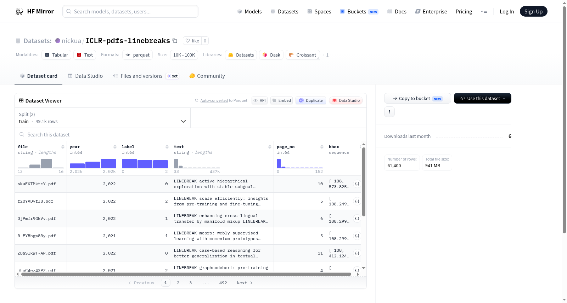The image size is (567, 303).
Task: Click the 'LINEBREAK scale efficiently' text cell
Action: click(222, 201)
